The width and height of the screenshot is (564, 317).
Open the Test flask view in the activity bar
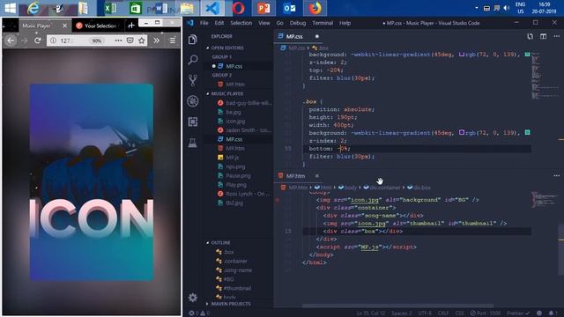click(193, 143)
